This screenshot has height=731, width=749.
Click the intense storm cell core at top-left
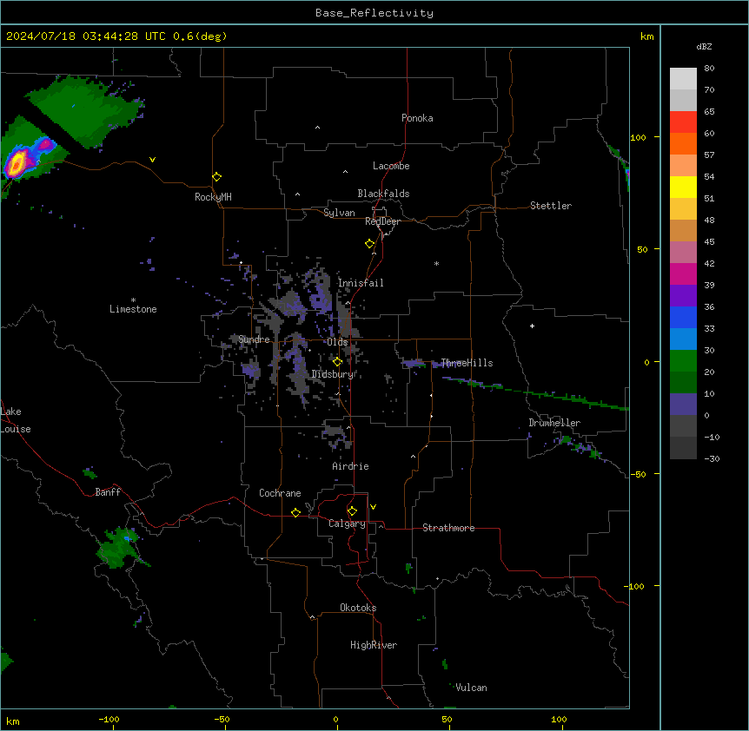17,162
